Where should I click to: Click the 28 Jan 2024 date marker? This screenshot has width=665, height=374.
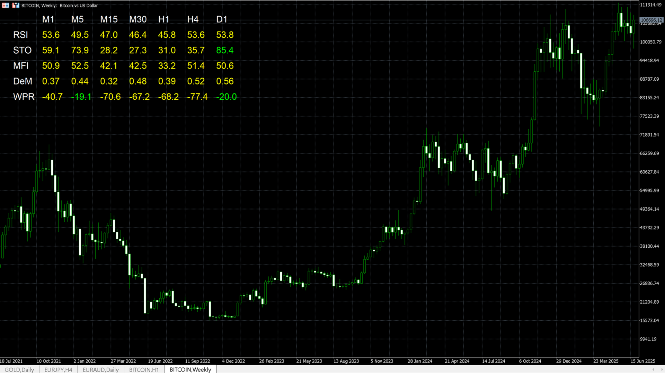point(420,361)
